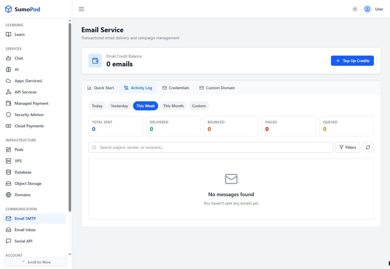390x269 pixels.
Task: Click the Top Up Credits button
Action: 352,61
